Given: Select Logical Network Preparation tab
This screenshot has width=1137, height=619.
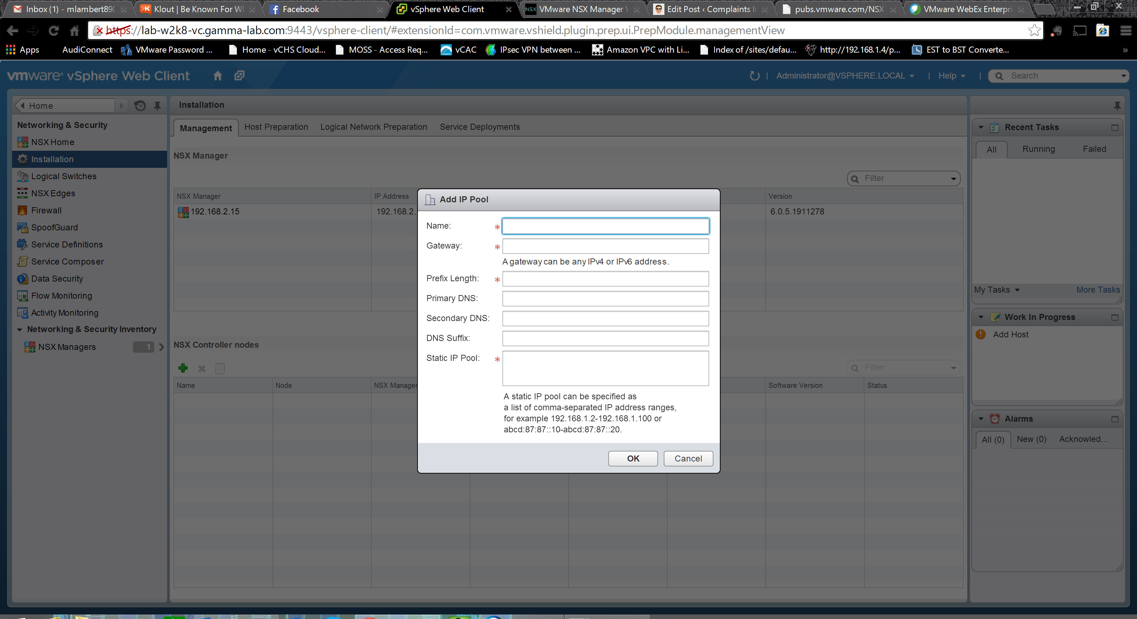Looking at the screenshot, I should pyautogui.click(x=373, y=127).
